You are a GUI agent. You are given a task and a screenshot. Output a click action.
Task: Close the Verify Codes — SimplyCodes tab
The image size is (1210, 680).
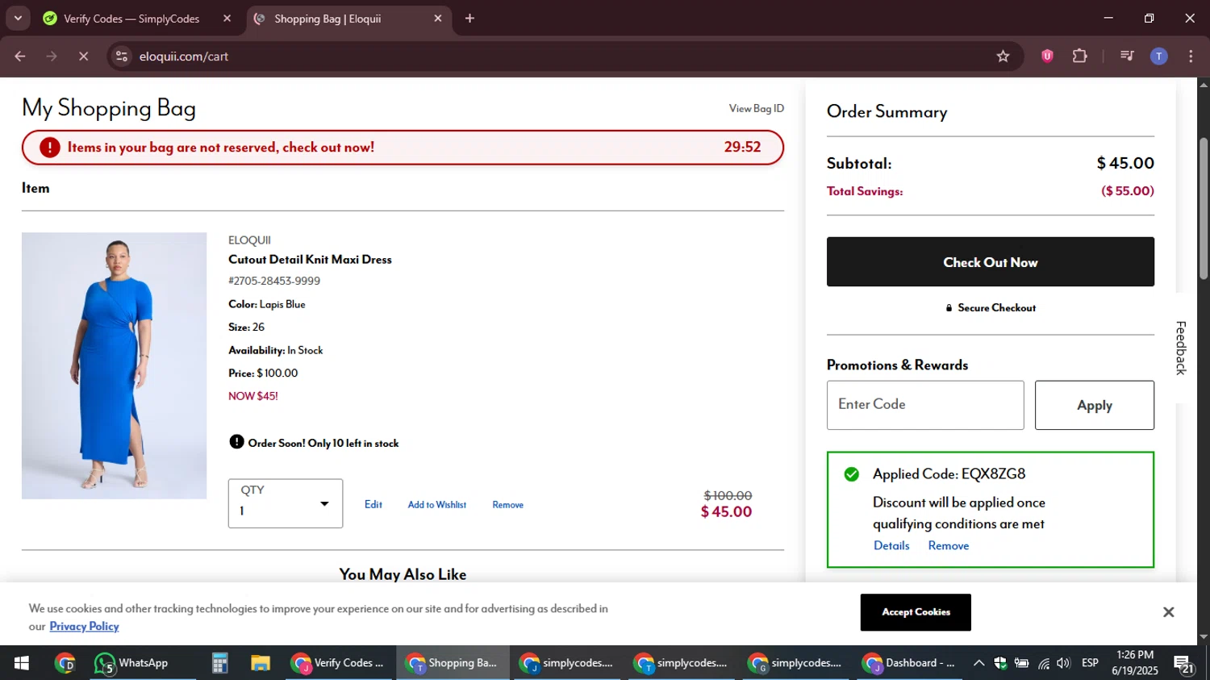point(227,19)
